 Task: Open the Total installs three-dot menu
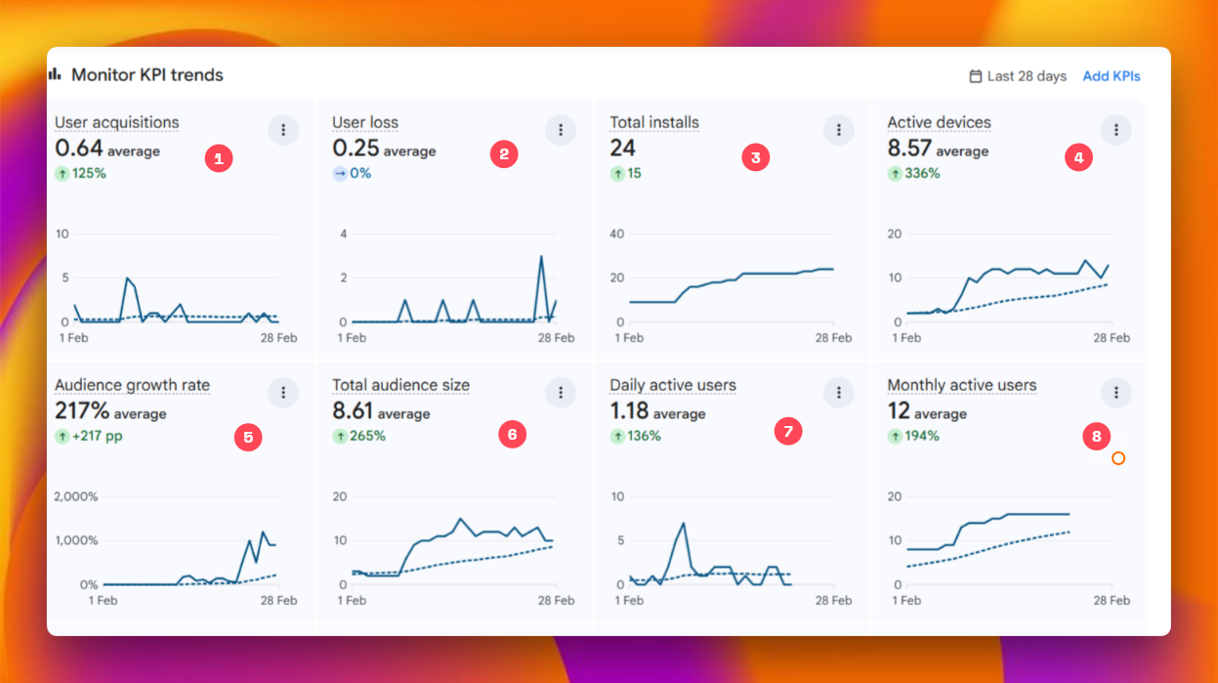pyautogui.click(x=838, y=129)
